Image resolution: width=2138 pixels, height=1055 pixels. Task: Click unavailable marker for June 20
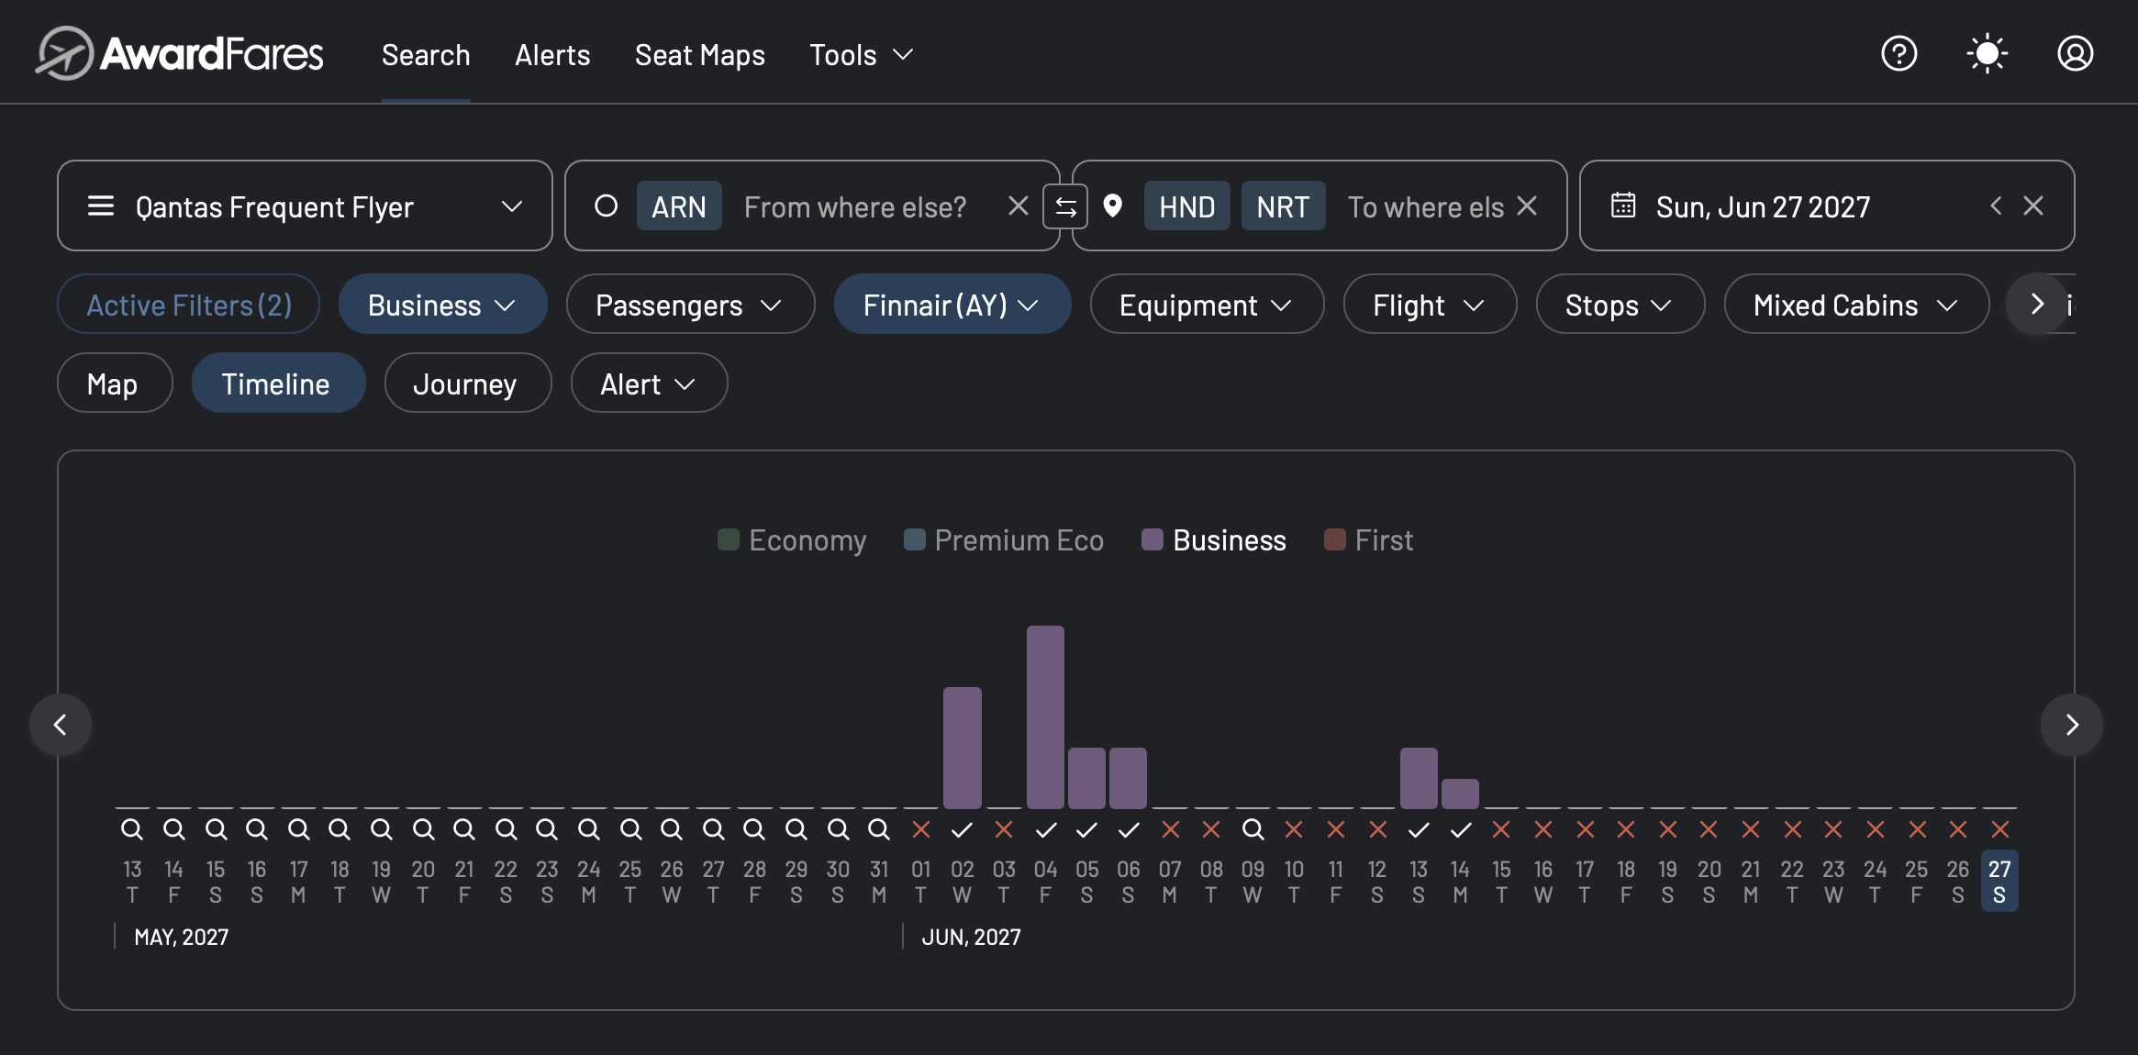pyautogui.click(x=1709, y=829)
